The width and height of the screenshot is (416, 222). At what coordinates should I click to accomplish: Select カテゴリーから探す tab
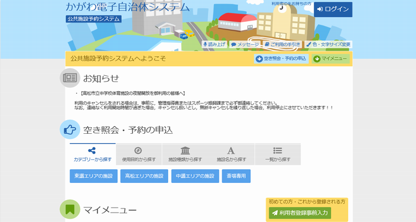tap(93, 155)
